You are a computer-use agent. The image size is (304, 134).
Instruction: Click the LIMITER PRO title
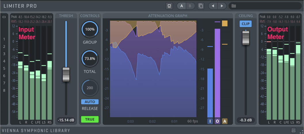click(20, 6)
